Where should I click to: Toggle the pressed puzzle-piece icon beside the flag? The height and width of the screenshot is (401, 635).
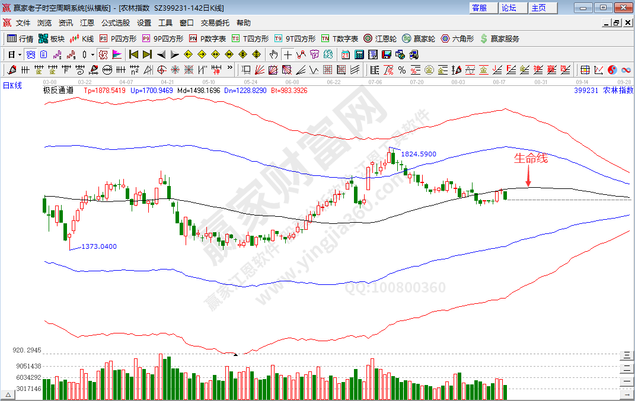(103, 54)
